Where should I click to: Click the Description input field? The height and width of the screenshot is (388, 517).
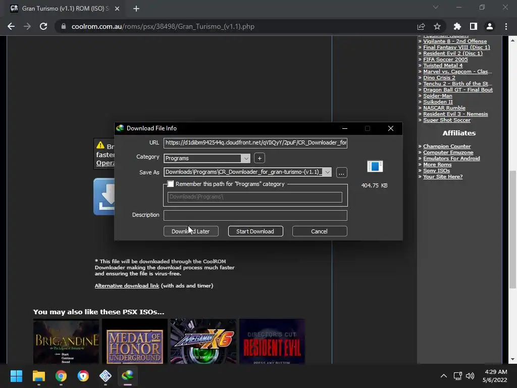pos(255,215)
